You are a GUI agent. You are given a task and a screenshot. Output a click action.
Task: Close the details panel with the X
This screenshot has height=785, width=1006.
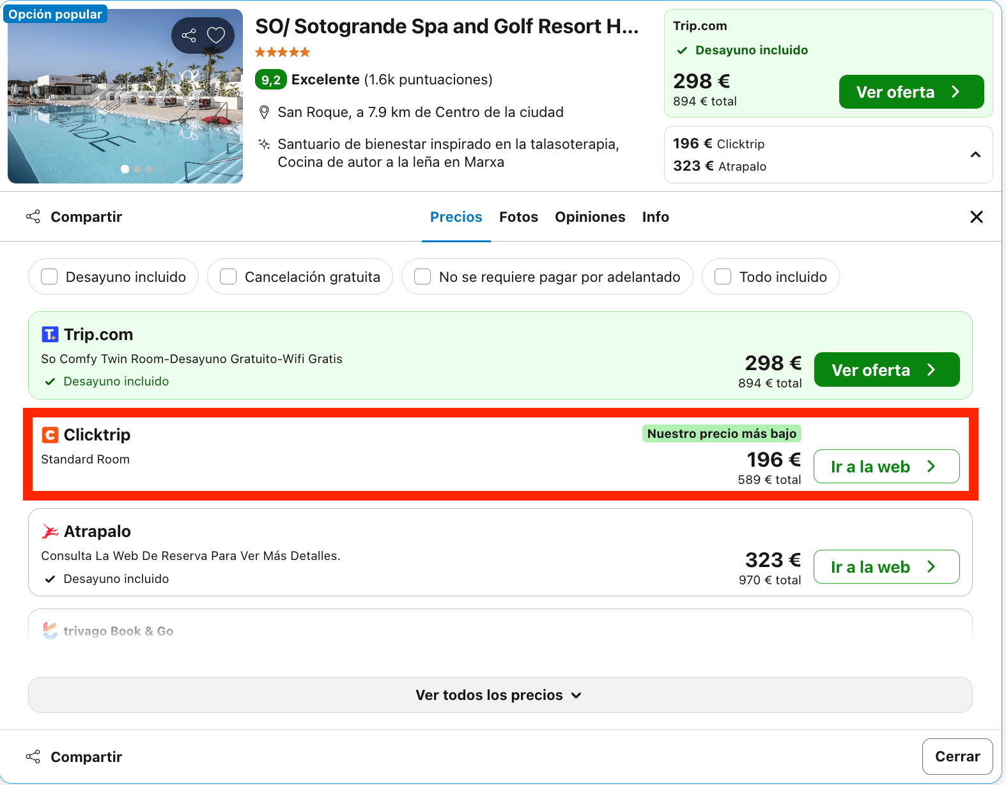click(976, 217)
